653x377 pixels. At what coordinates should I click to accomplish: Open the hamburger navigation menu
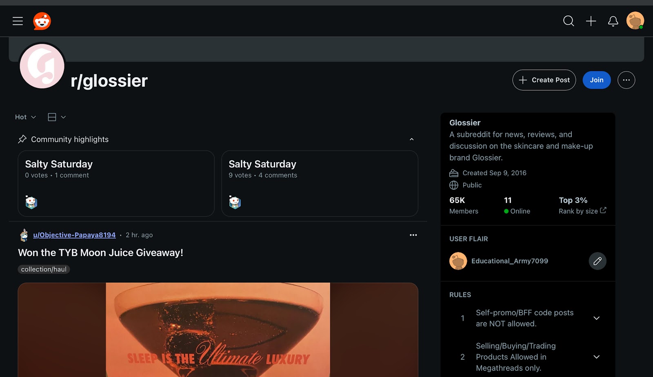pos(18,21)
